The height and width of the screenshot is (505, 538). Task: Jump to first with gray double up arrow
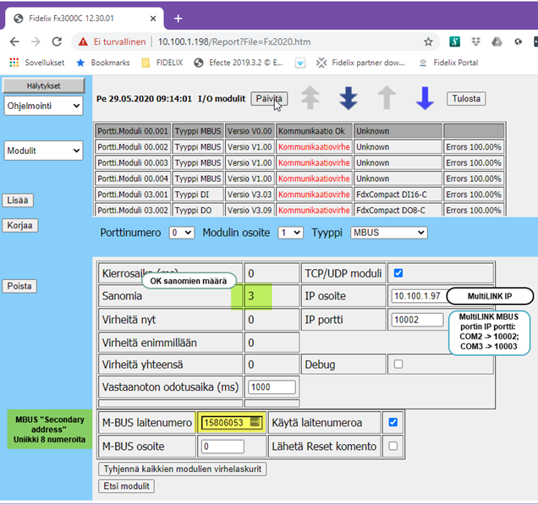(x=310, y=98)
